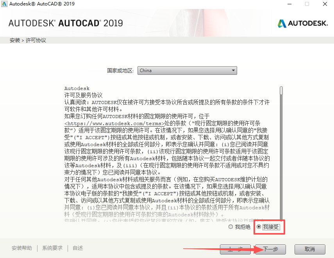Choose the 我拒绝 (I reject) radio button
The height and width of the screenshot is (258, 334).
(x=230, y=227)
